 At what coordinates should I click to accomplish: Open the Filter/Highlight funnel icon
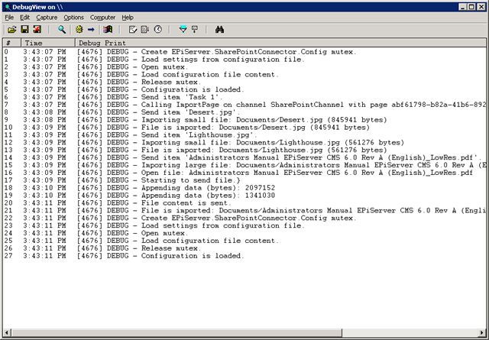click(182, 29)
